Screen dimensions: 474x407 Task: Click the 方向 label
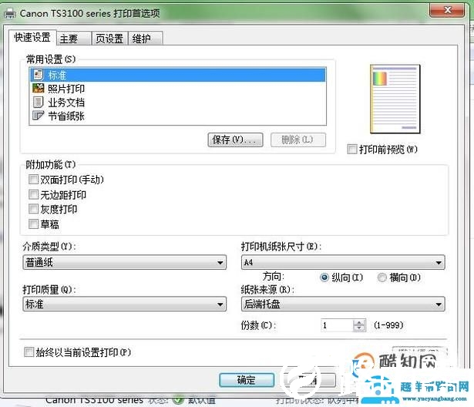point(274,276)
